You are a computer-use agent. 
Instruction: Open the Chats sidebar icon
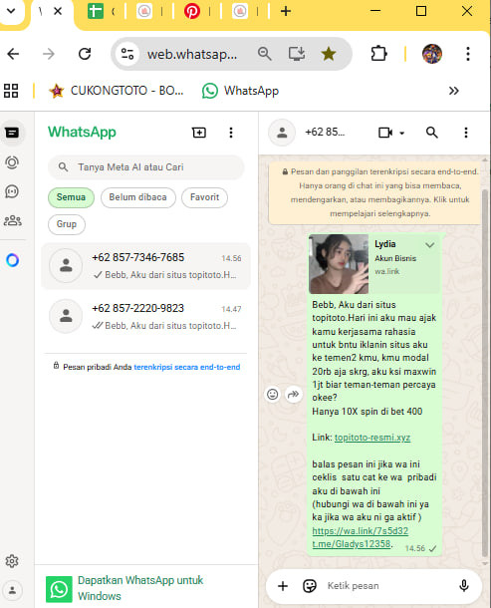12,133
